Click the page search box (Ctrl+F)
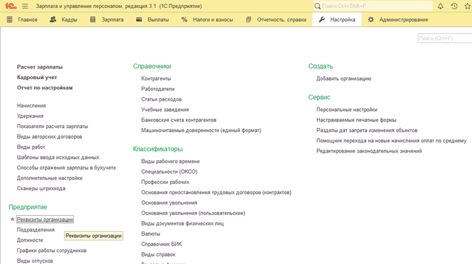This screenshot has height=264, width=472. [444, 38]
